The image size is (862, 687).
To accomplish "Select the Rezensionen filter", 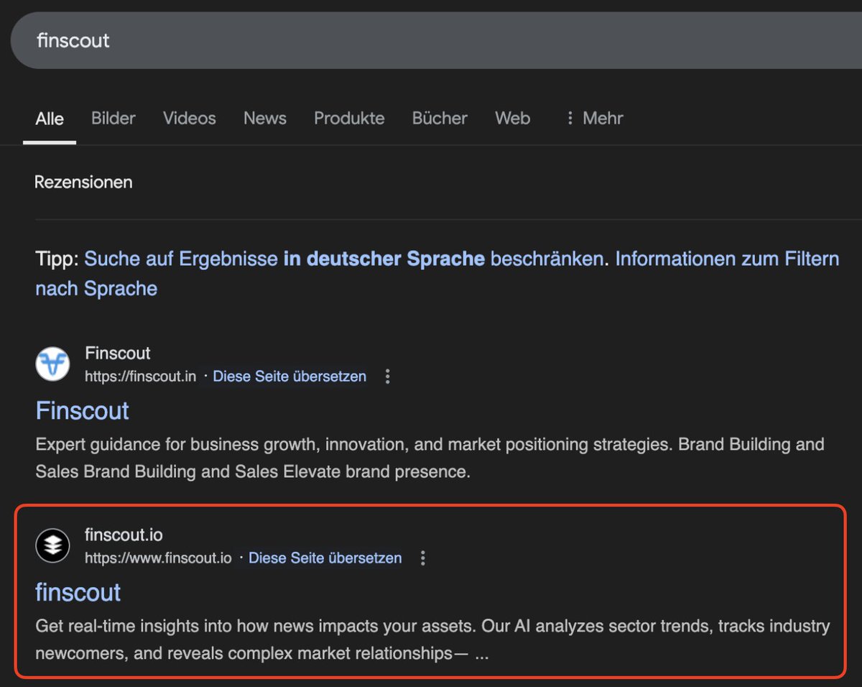I will pyautogui.click(x=83, y=182).
